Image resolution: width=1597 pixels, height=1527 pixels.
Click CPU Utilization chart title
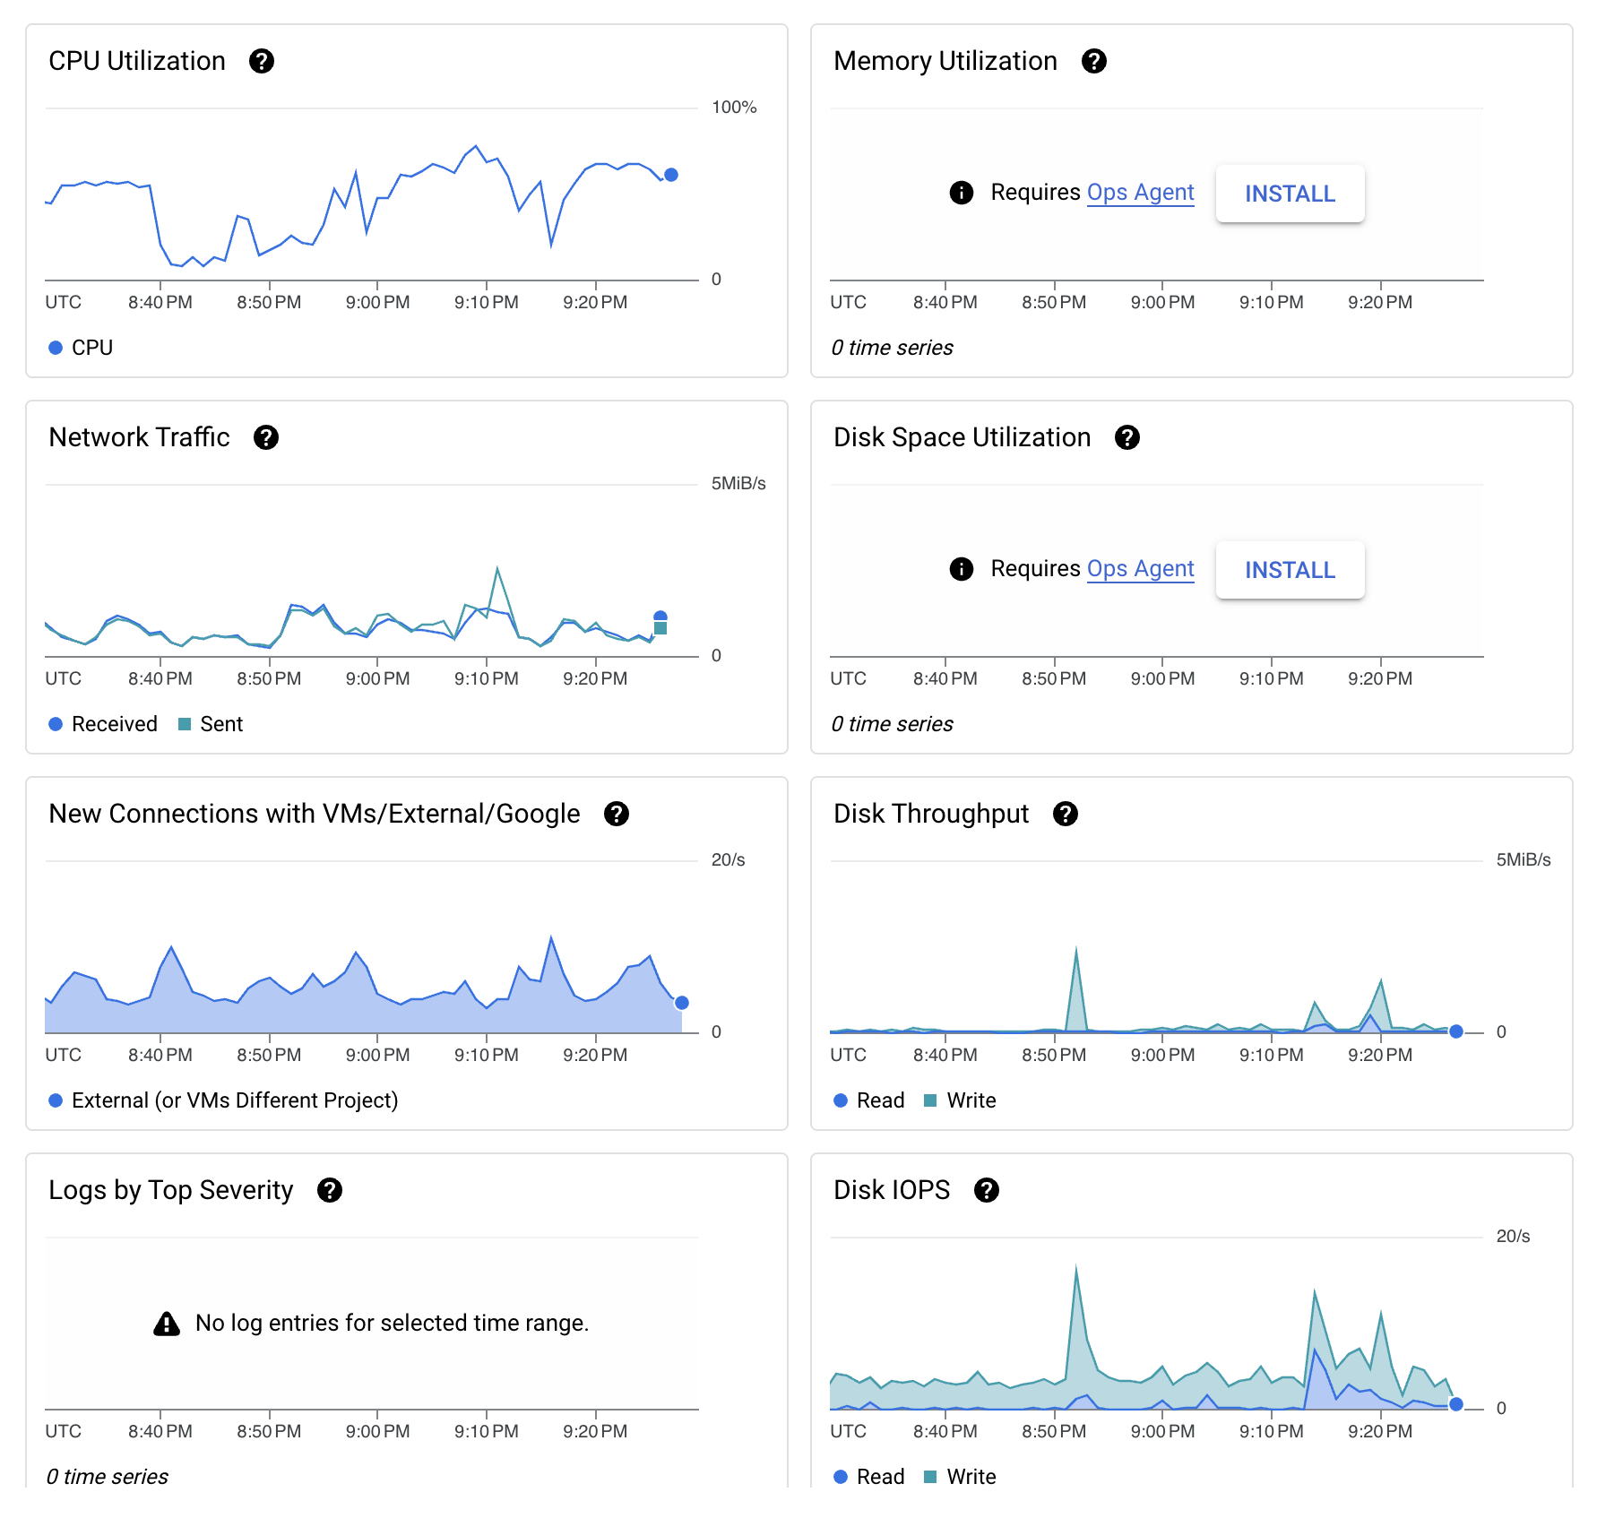coord(137,61)
